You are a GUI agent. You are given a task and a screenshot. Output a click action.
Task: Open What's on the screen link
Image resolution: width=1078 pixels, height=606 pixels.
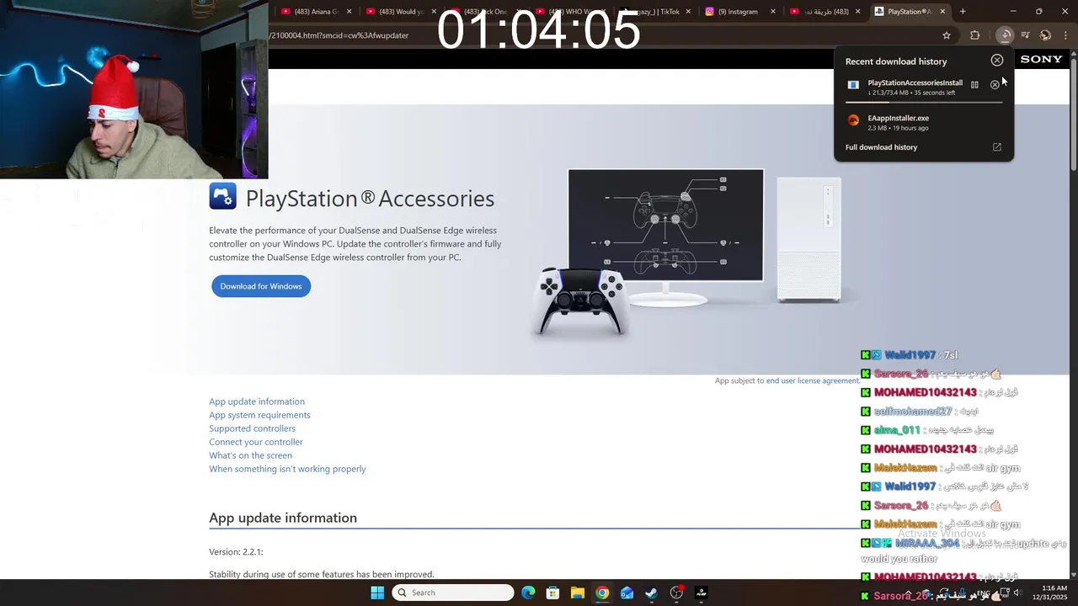(x=250, y=455)
